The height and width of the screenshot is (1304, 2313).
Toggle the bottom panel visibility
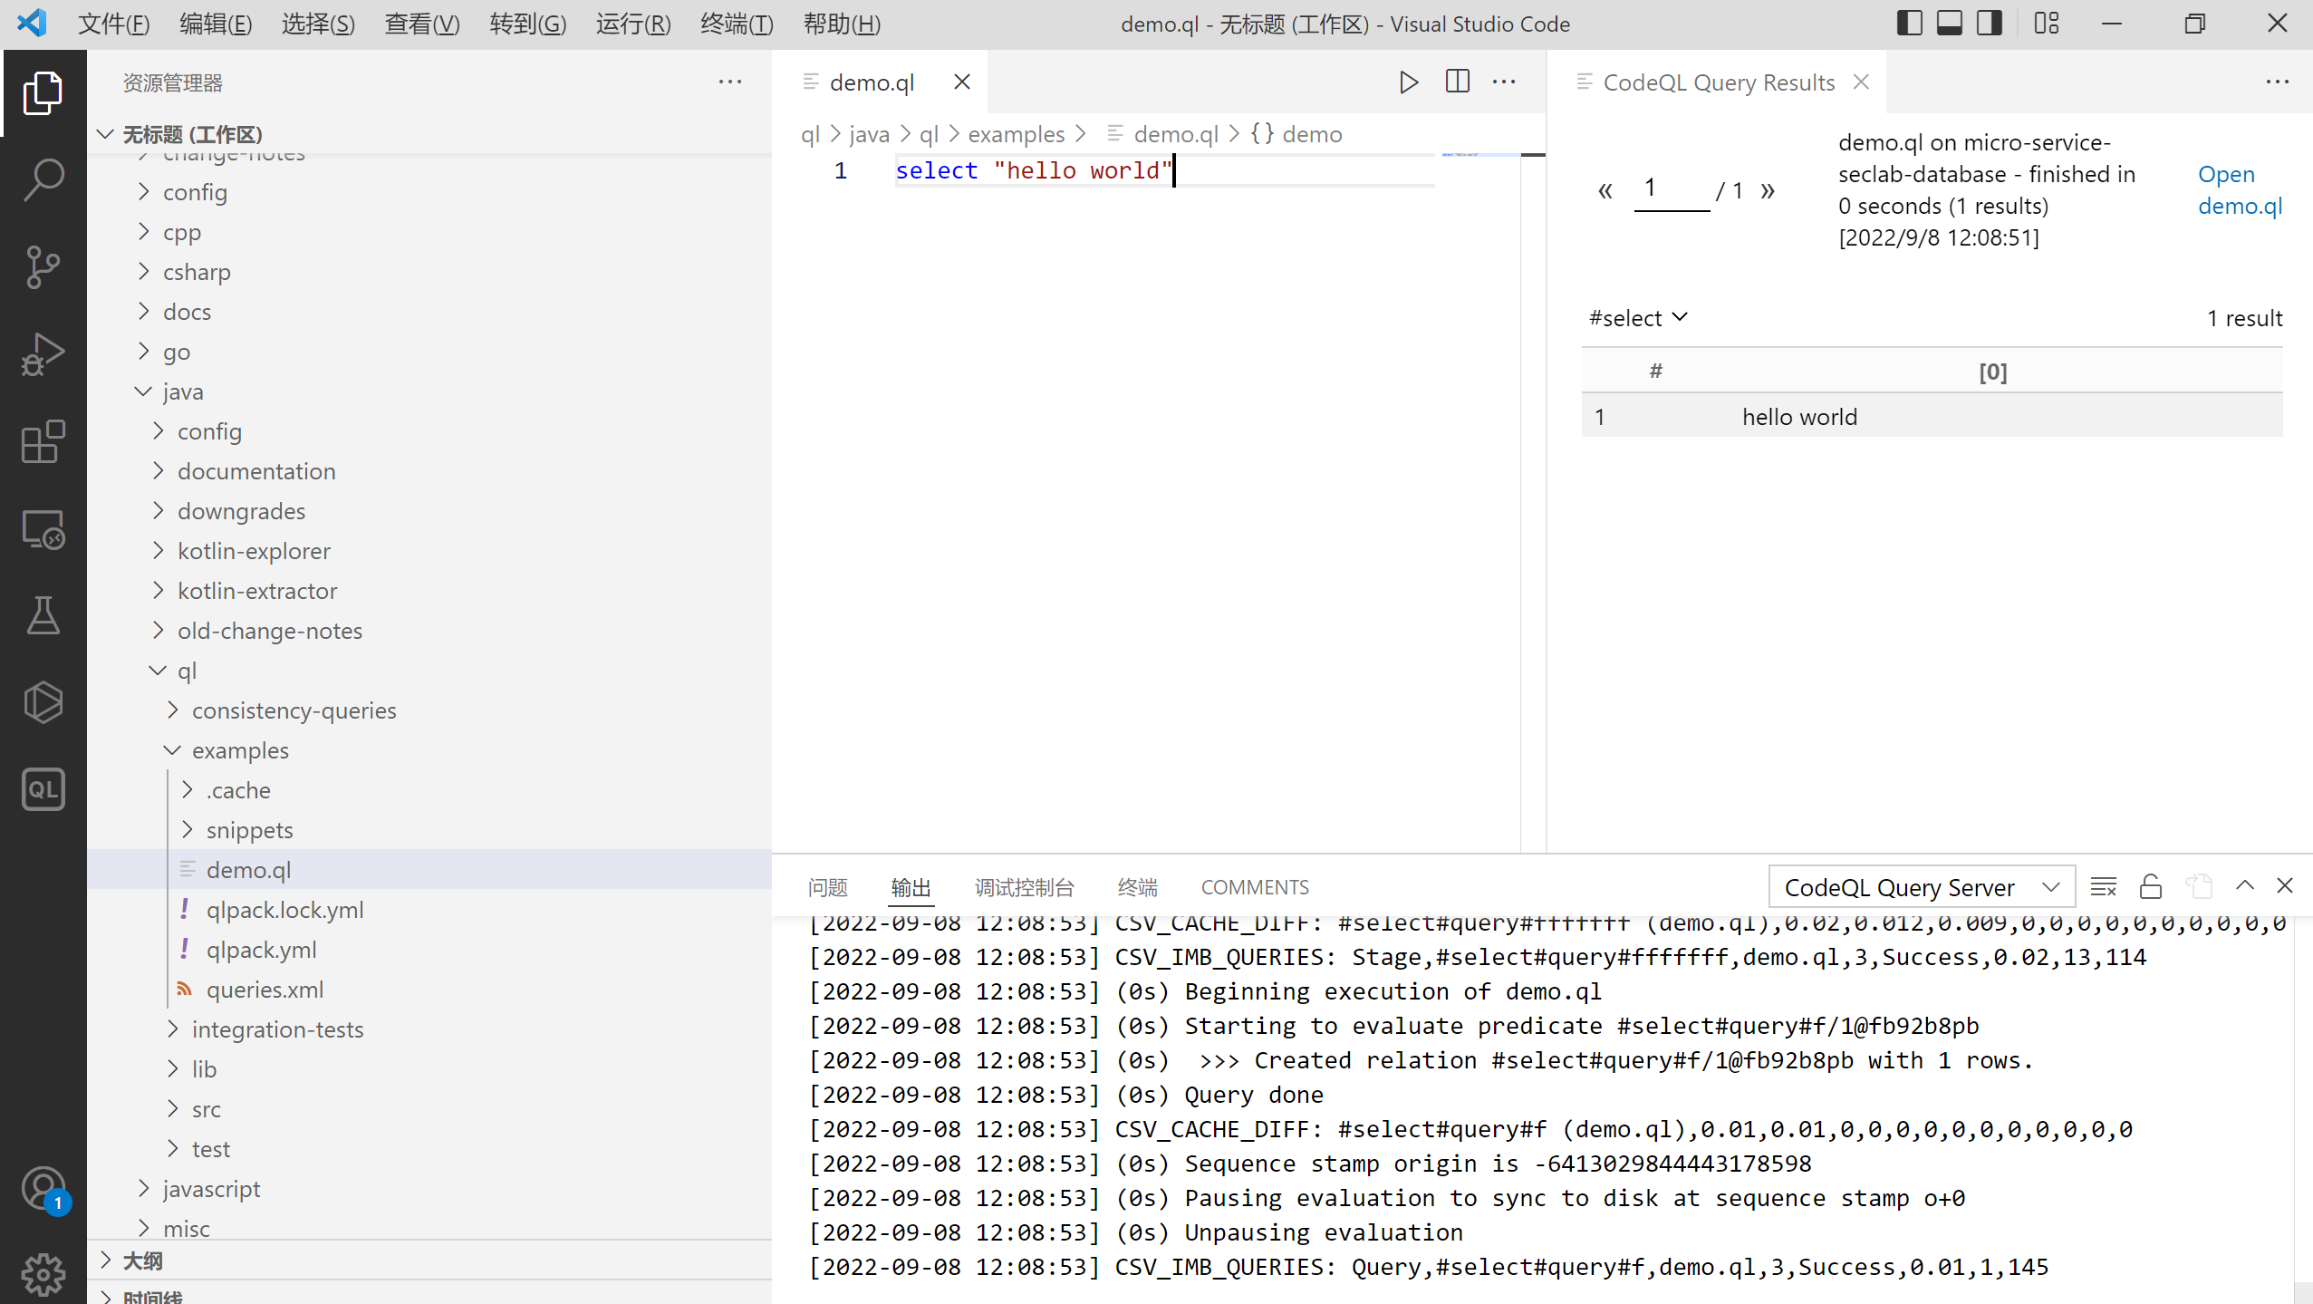tap(1949, 24)
